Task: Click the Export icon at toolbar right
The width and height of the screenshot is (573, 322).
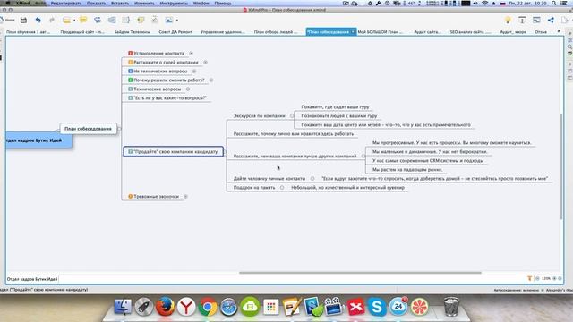Action: click(565, 20)
